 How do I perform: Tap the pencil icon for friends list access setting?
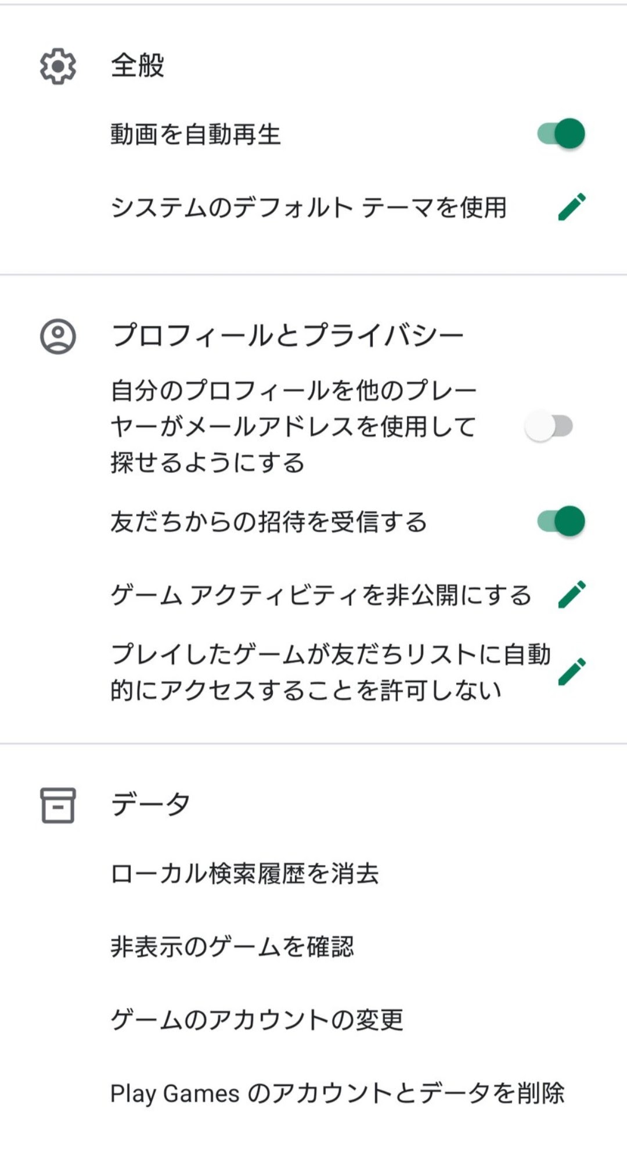pyautogui.click(x=572, y=672)
